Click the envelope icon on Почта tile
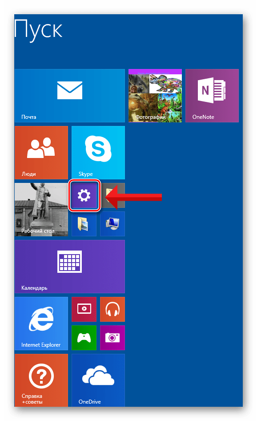Screen dimensions: 257x421 70,90
